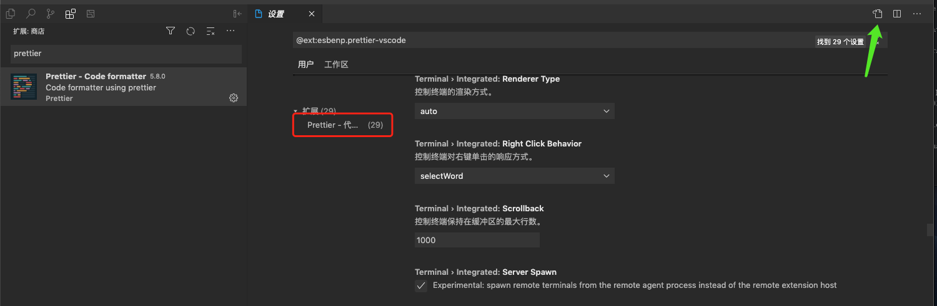Image resolution: width=937 pixels, height=306 pixels.
Task: Click the Prettier - Code formatter title
Action: 96,76
